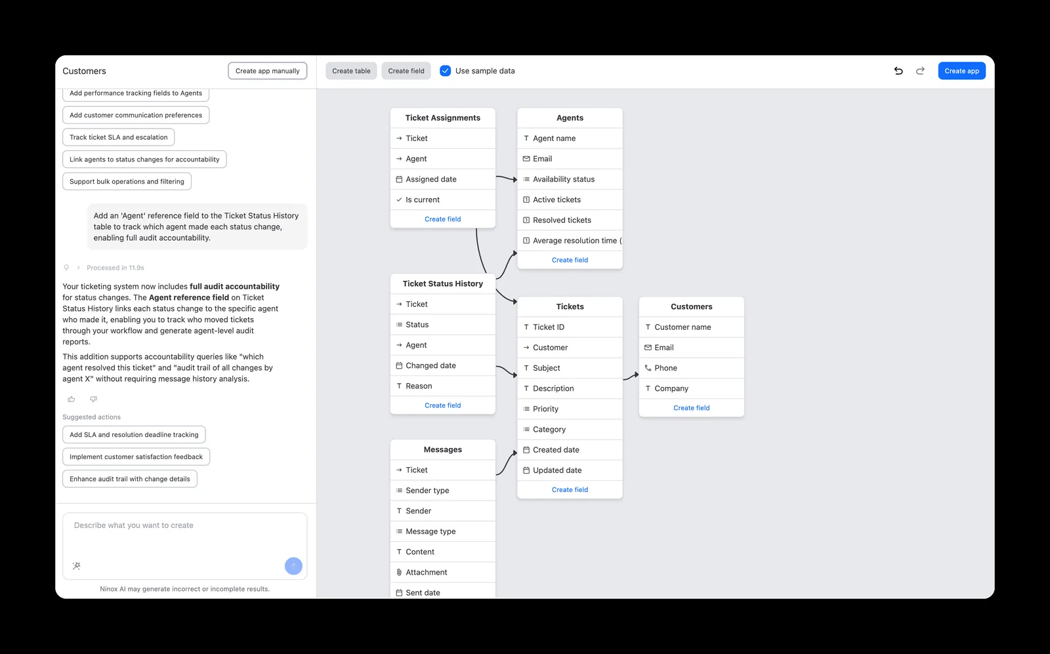Select the Company field in Customers

(x=692, y=388)
